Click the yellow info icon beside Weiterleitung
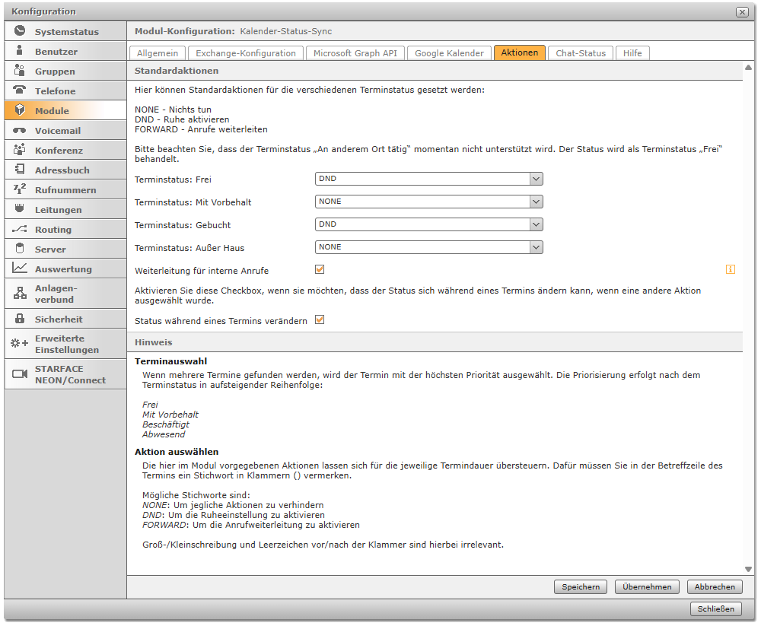 tap(731, 269)
